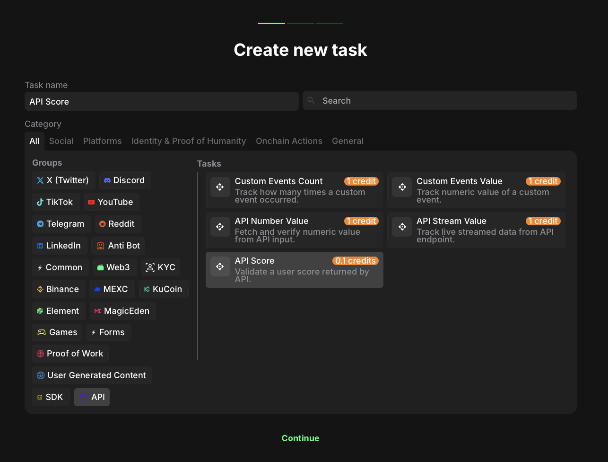
Task: Click the third step progress indicator
Action: coord(330,23)
